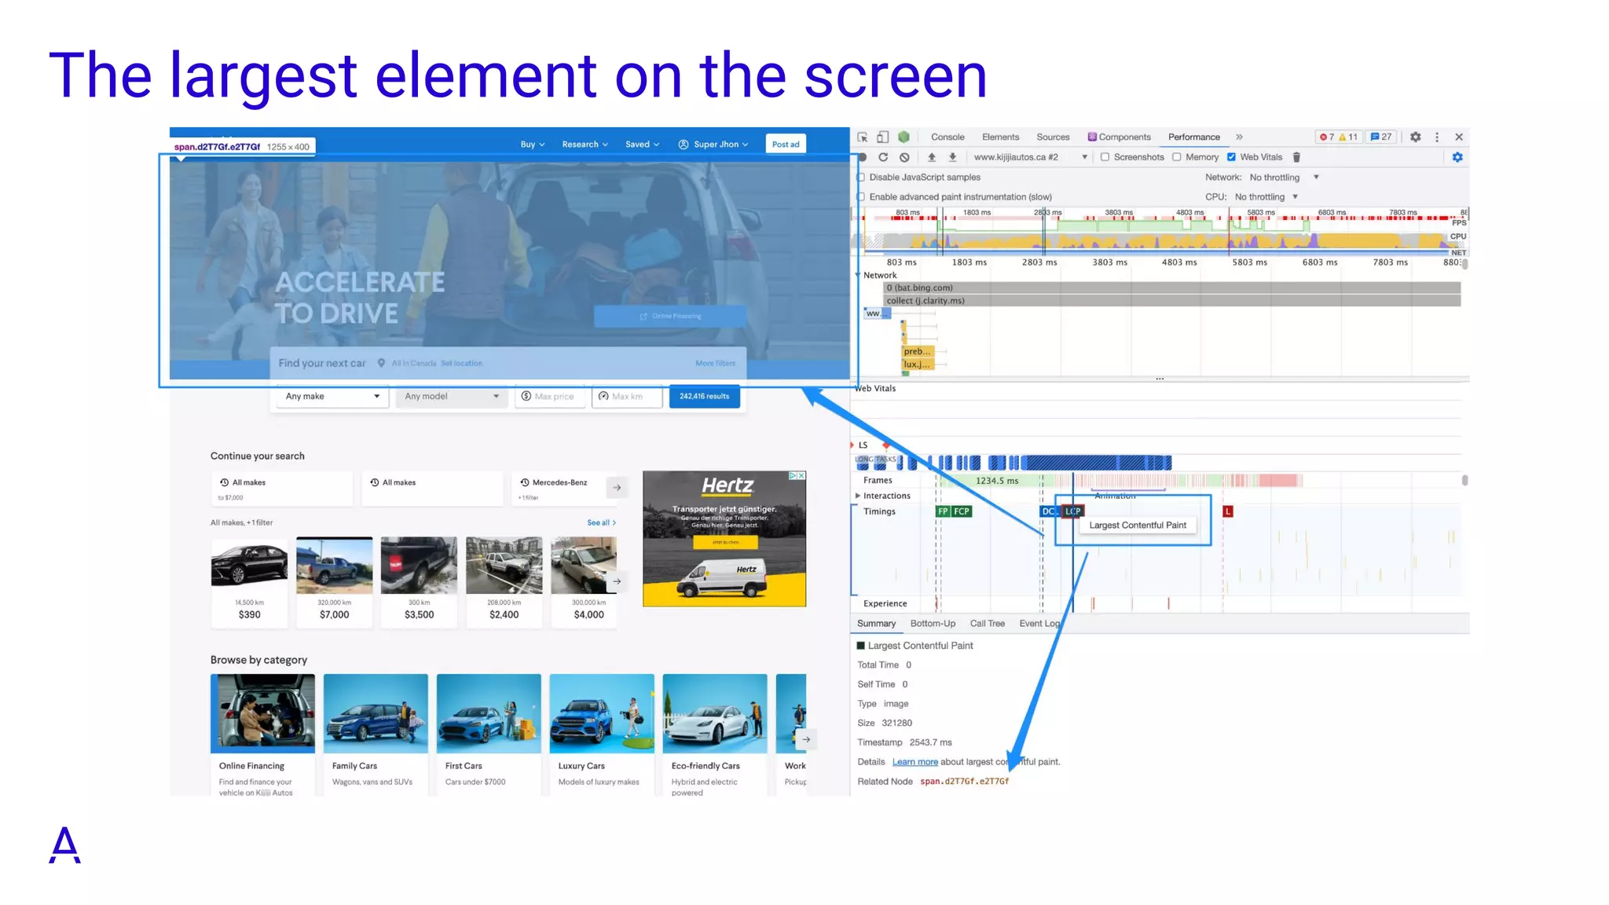
Task: Click next arrow on category carousel
Action: (806, 739)
